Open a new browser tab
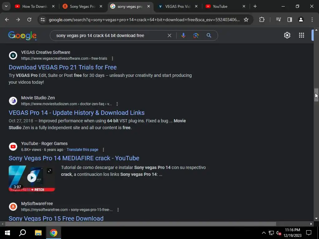 point(255,7)
